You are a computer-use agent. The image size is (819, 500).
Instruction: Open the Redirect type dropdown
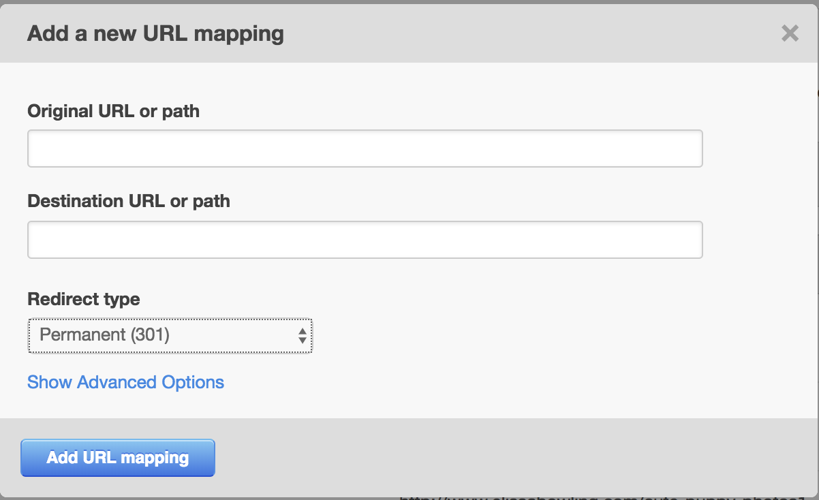pos(170,335)
